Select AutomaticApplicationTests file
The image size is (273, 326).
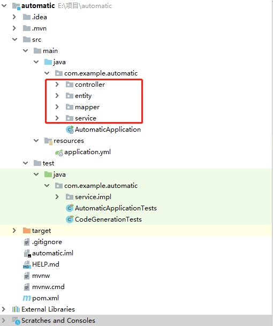click(x=116, y=208)
